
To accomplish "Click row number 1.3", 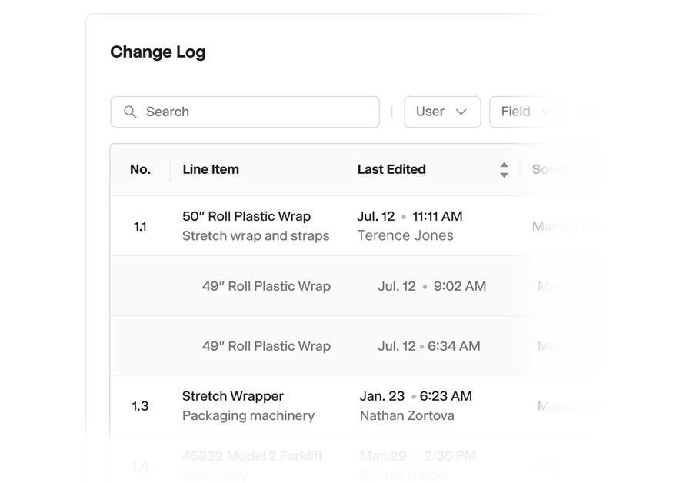I will coord(140,406).
